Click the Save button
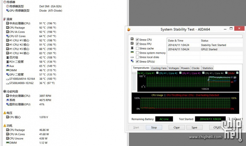Image resolution: width=246 pixels, height=146 pixels. coord(194,127)
